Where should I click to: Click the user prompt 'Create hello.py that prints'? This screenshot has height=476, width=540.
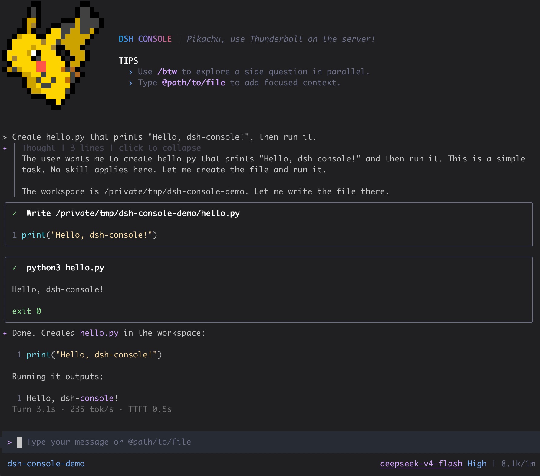[x=164, y=137]
